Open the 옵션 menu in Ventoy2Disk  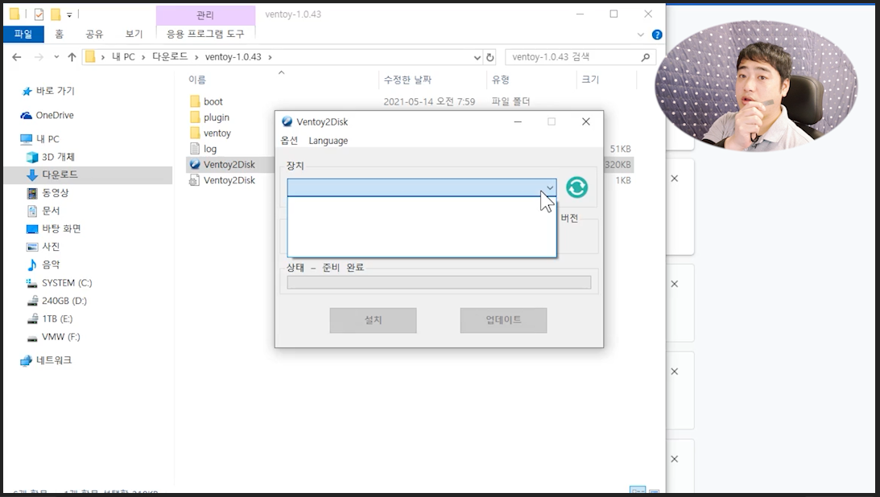[289, 141]
